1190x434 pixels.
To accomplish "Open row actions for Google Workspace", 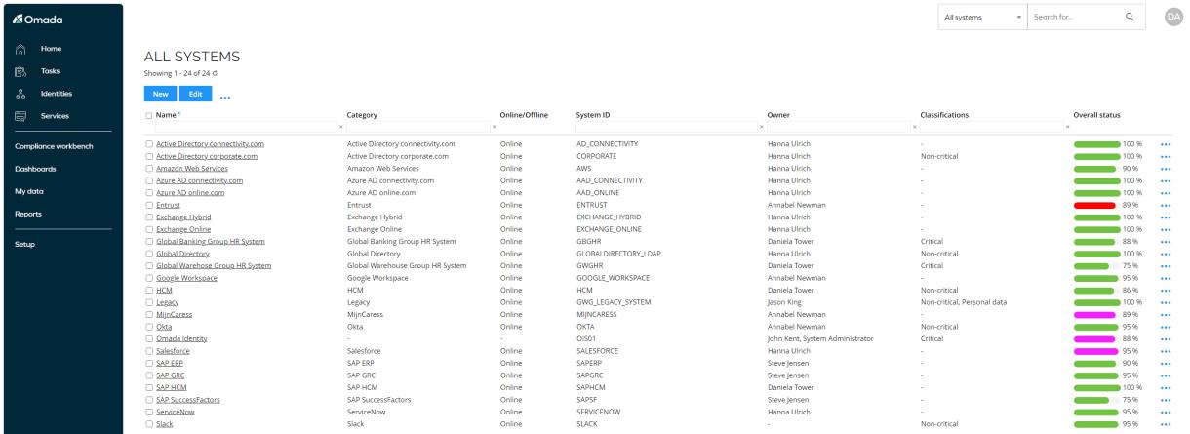I will pos(1166,278).
